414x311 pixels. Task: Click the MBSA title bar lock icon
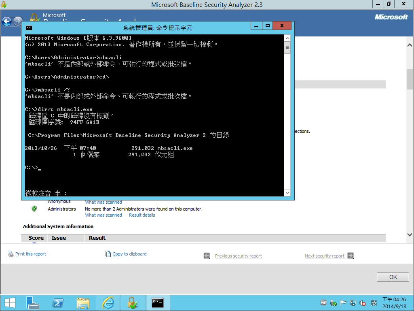point(4,4)
